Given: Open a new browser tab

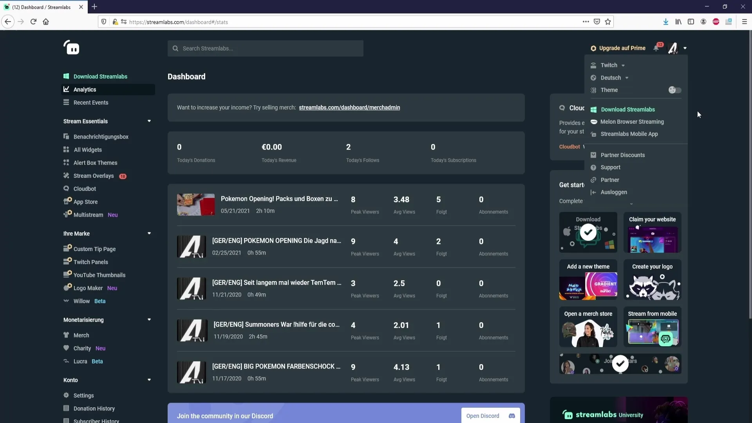Looking at the screenshot, I should (94, 7).
